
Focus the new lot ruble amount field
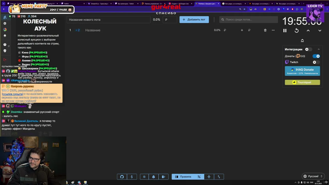(x=170, y=20)
